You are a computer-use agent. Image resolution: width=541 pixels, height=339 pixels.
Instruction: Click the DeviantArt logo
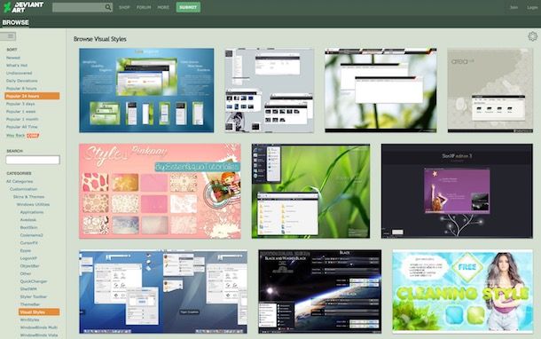click(23, 7)
